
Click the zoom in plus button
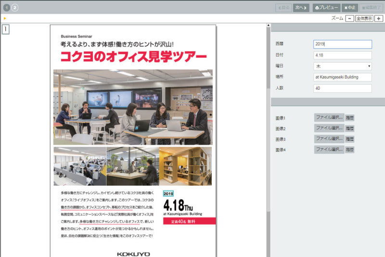[379, 18]
